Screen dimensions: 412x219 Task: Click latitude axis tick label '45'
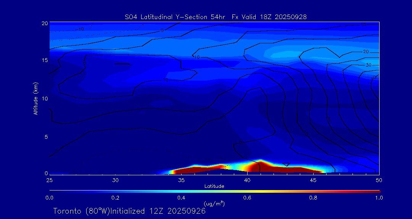tap(313, 180)
